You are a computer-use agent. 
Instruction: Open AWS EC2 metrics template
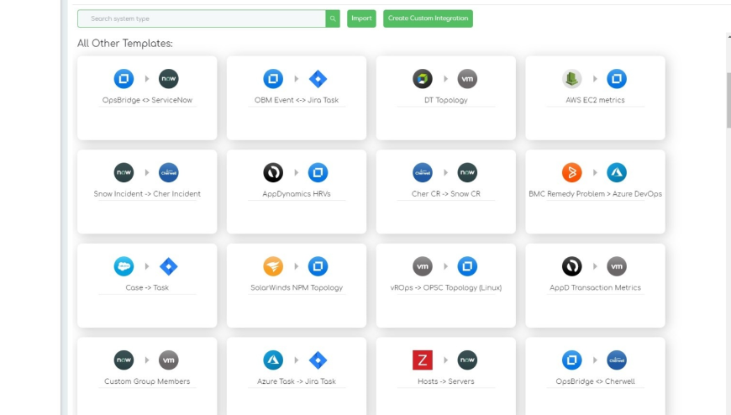coord(596,100)
